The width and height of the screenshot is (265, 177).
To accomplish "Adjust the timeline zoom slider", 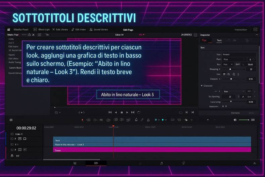I will 244,120.
